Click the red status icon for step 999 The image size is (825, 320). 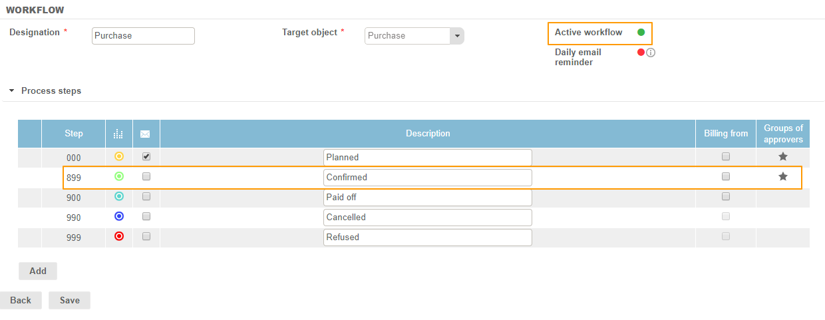[119, 236]
